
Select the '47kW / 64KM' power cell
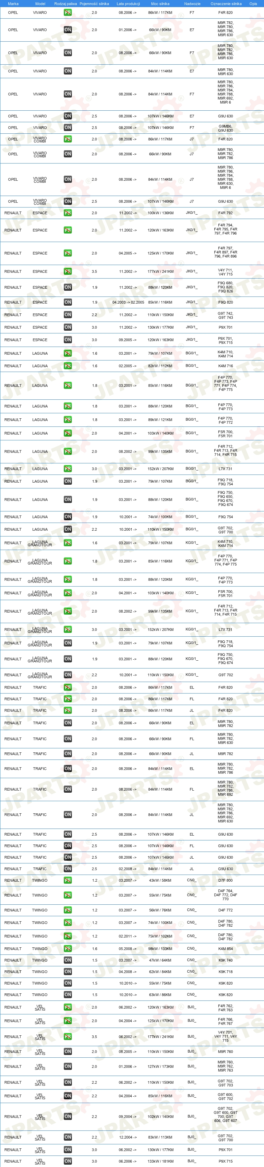coord(160,961)
